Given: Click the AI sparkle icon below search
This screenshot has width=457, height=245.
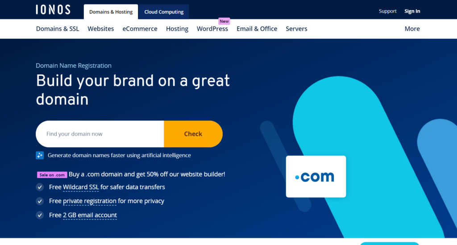Looking at the screenshot, I should (x=40, y=155).
